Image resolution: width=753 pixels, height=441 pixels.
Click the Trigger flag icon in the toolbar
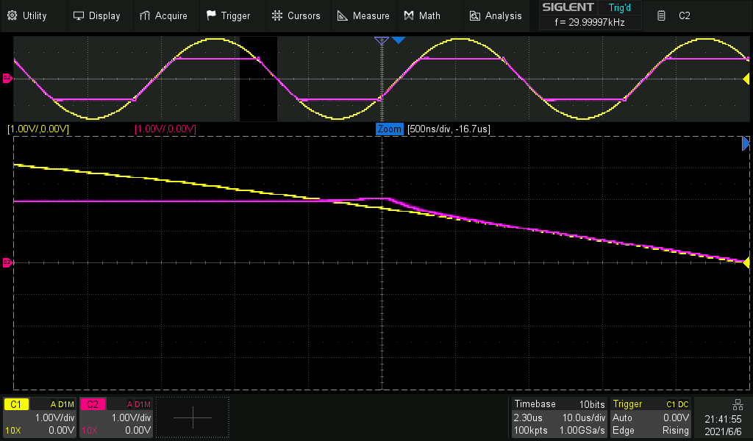click(212, 15)
